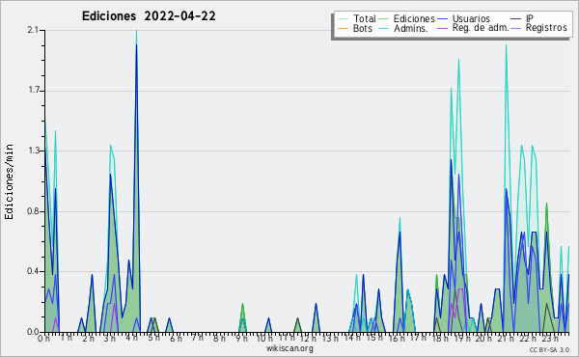Click the Reg. de adm. magenta legend line

(442, 28)
